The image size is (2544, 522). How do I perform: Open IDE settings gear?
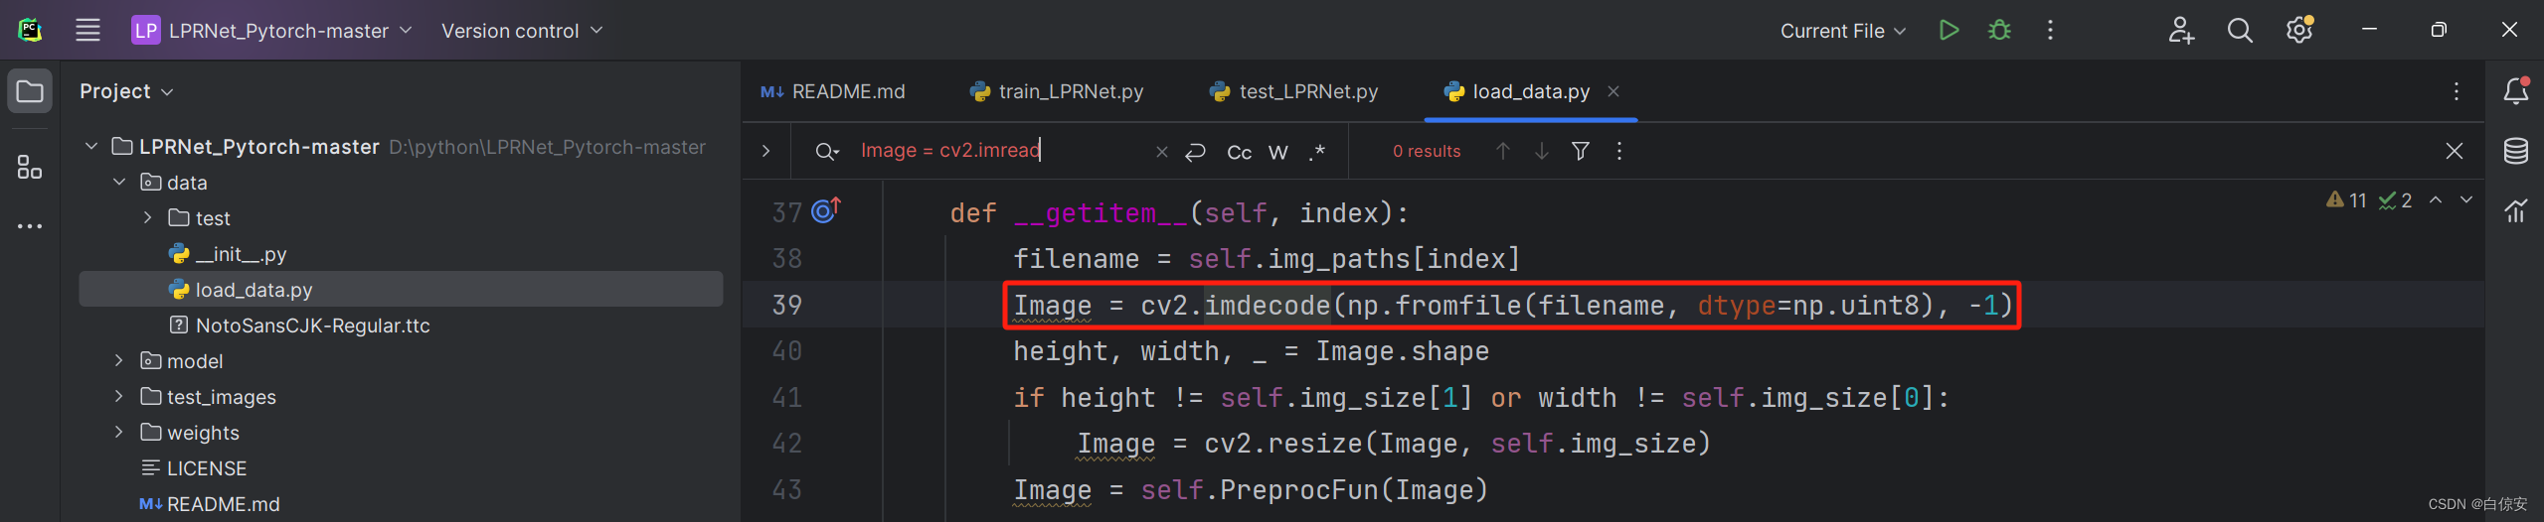(2299, 30)
